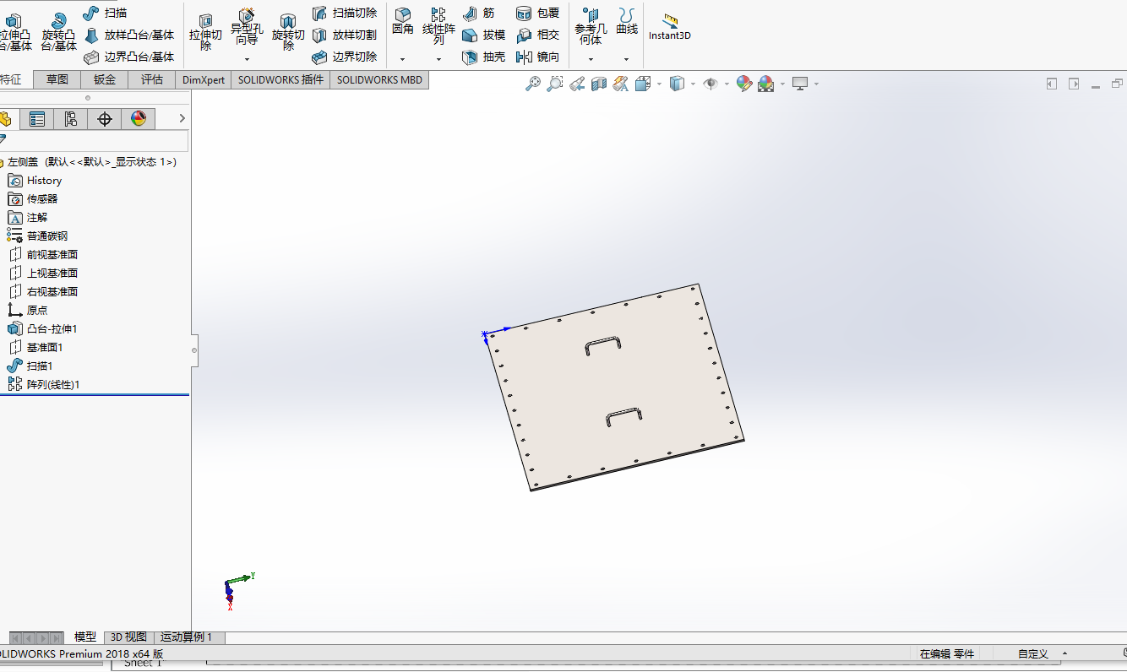
Task: Open 参考几何体 reference geometry
Action: (591, 26)
